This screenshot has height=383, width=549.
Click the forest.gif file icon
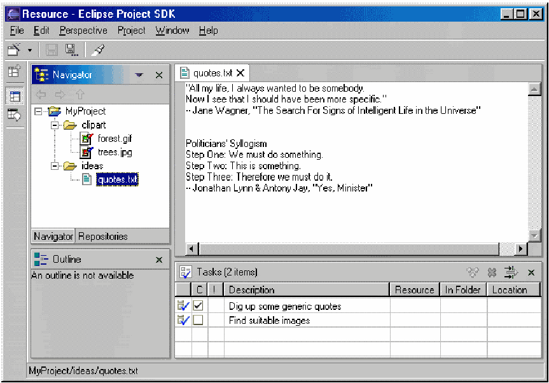(x=86, y=139)
